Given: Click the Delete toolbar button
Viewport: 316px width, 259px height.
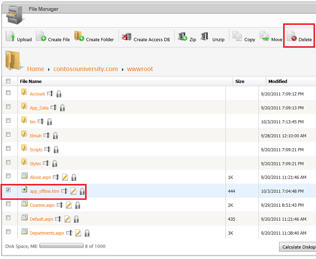Looking at the screenshot, I should click(299, 36).
